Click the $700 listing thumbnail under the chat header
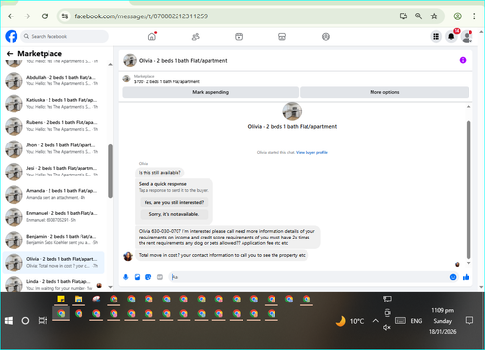The image size is (485, 350). [x=127, y=79]
